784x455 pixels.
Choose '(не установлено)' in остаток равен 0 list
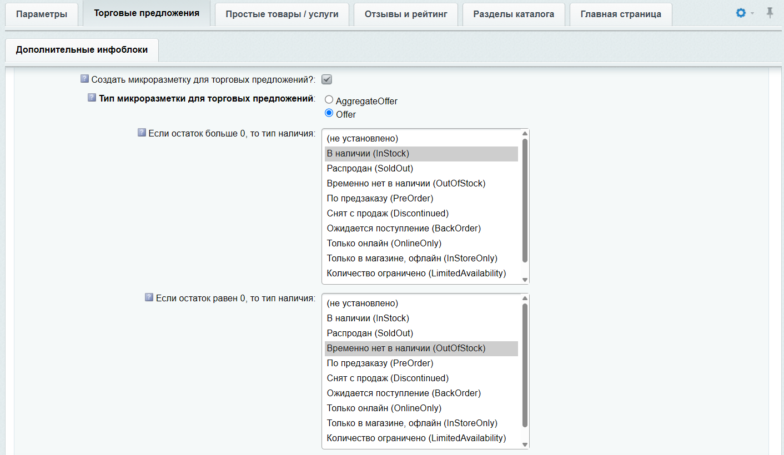tap(421, 304)
